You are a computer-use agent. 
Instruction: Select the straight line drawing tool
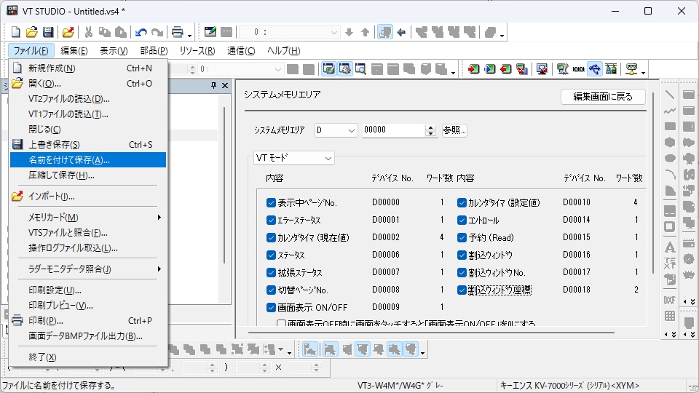pyautogui.click(x=670, y=95)
